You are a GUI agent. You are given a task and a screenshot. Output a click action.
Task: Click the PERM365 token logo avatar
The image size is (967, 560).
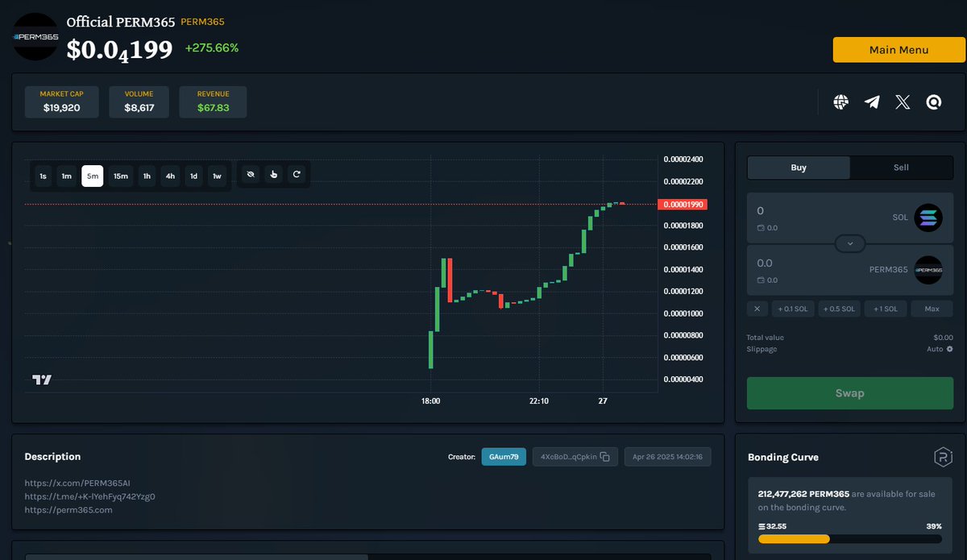(36, 36)
